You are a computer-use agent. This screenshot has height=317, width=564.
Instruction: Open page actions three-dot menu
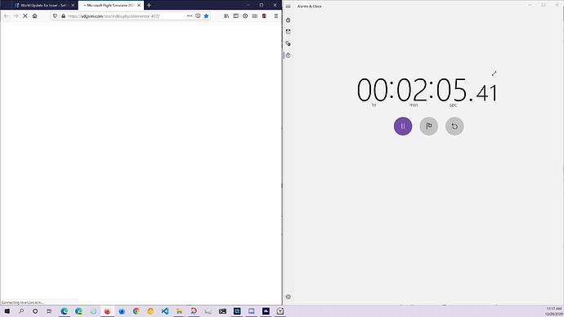pyautogui.click(x=190, y=16)
